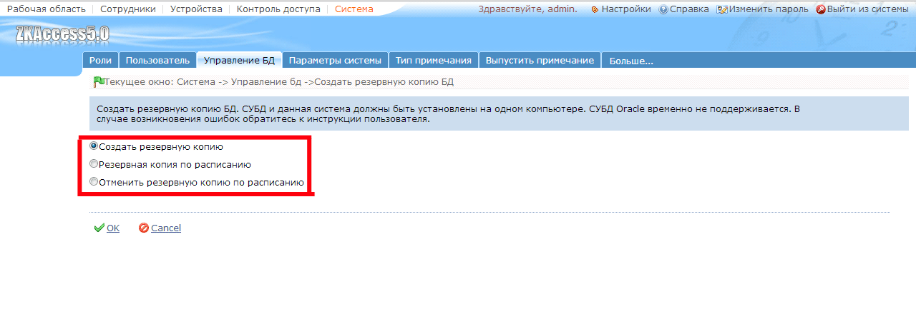Click the Cancel link
The image size is (916, 334).
click(x=166, y=228)
